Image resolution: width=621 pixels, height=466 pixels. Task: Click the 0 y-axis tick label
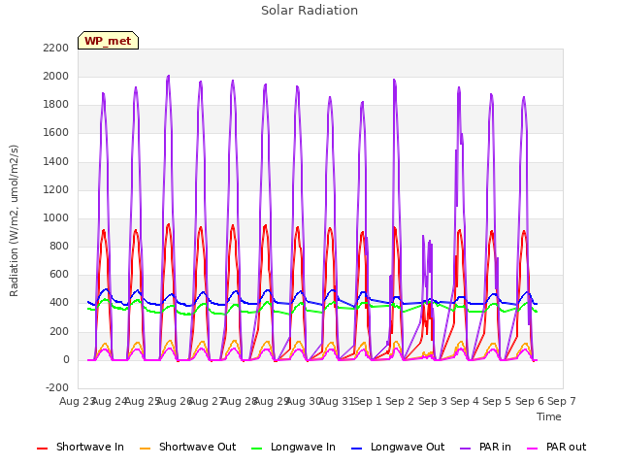[x=66, y=359]
